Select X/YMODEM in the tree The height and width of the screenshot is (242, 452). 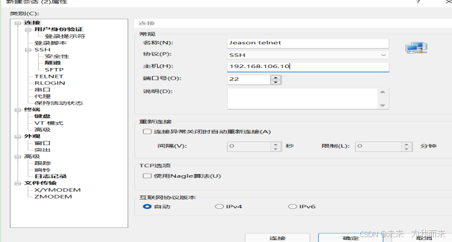pyautogui.click(x=58, y=190)
